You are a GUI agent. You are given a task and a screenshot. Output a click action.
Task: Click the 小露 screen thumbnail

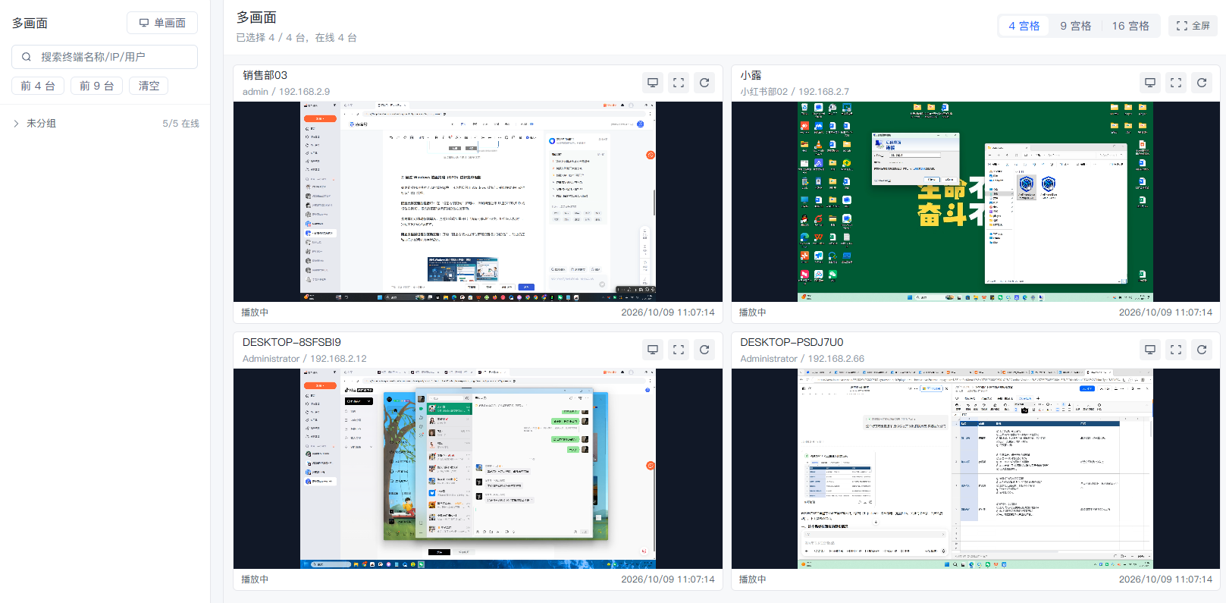tap(976, 202)
